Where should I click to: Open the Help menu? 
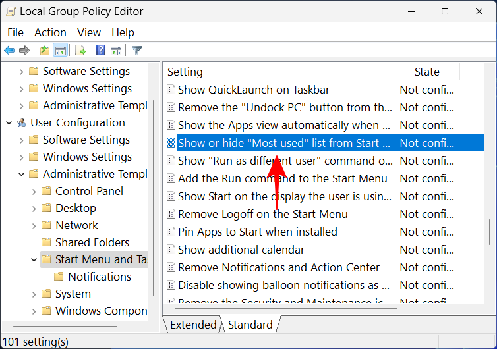(123, 32)
